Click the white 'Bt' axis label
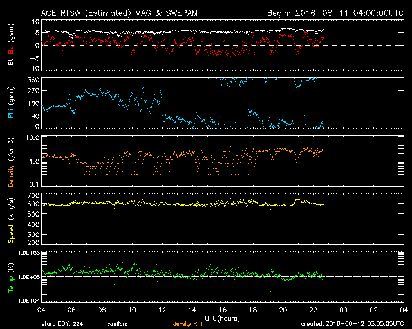Screen dimensions: 412x329 pyautogui.click(x=10, y=62)
